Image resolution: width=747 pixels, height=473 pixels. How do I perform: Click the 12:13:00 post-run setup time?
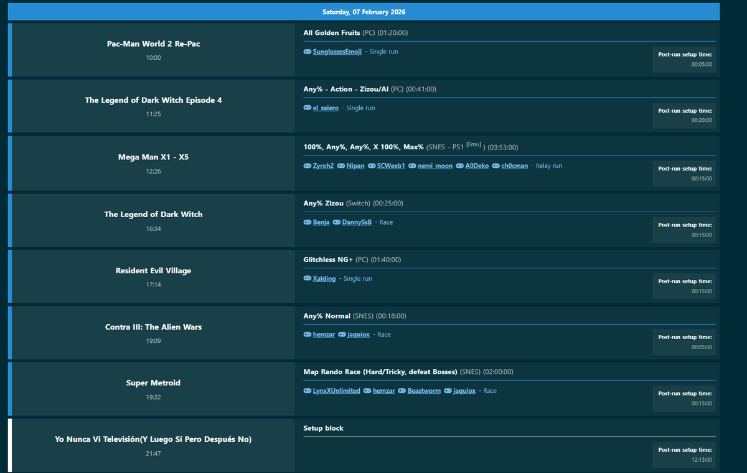click(x=702, y=460)
